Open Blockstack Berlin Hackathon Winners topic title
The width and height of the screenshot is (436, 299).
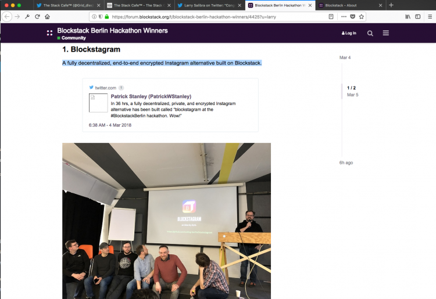click(112, 31)
